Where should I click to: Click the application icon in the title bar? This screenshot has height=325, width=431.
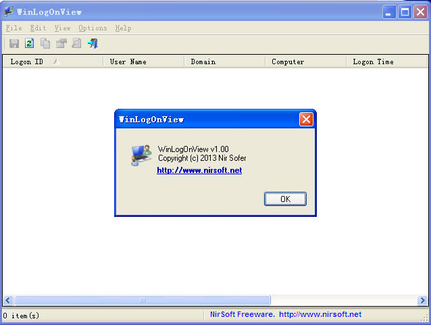(x=9, y=11)
